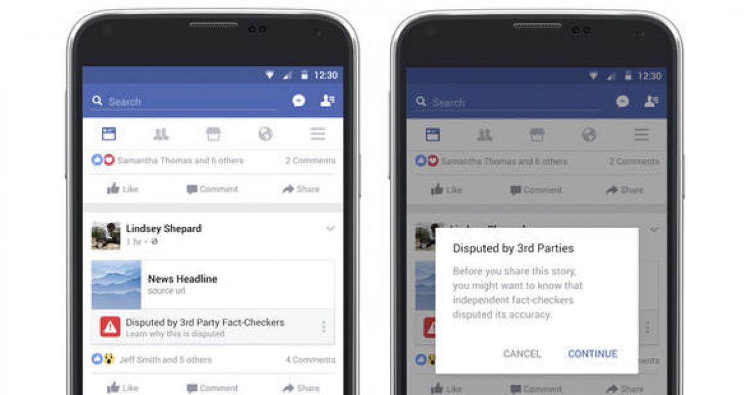
Task: Click CONTINUE in the Disputed dialog
Action: click(x=593, y=354)
